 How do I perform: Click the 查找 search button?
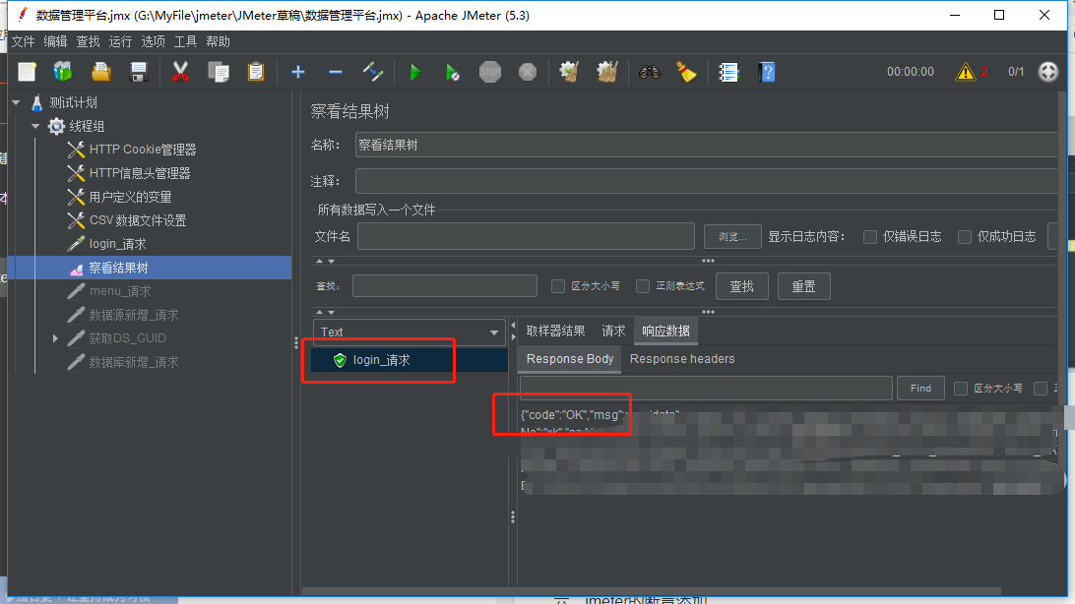[x=742, y=286]
